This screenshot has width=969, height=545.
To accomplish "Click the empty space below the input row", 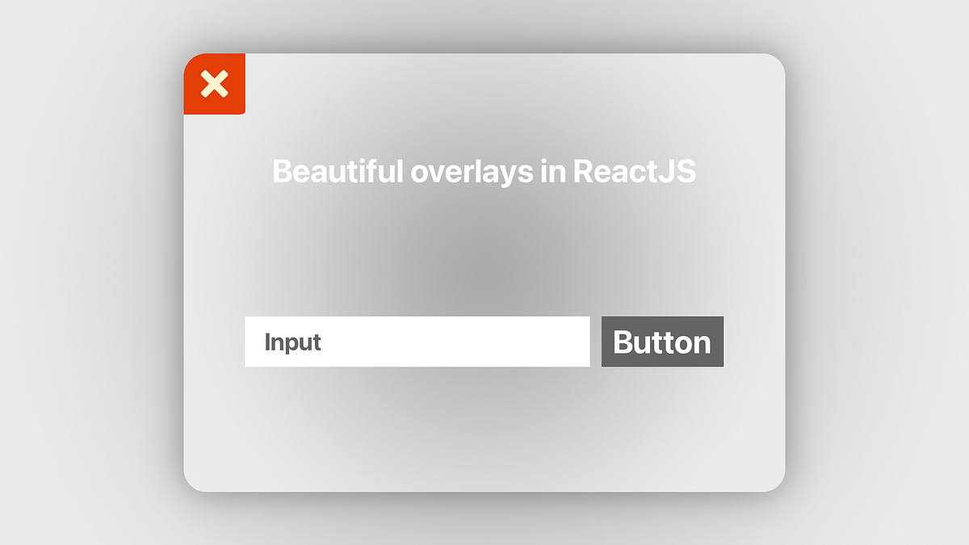I will coord(484,428).
